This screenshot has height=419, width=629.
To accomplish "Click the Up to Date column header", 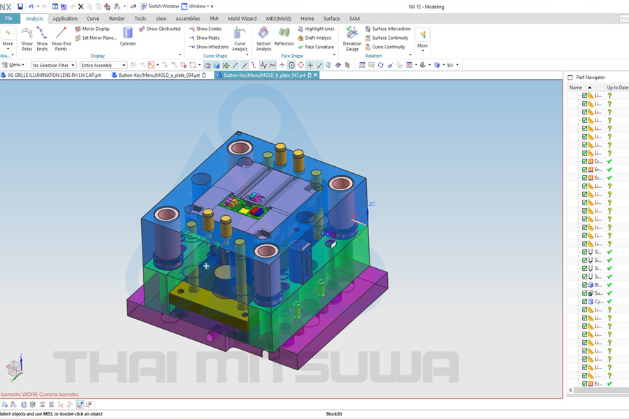I will [617, 87].
